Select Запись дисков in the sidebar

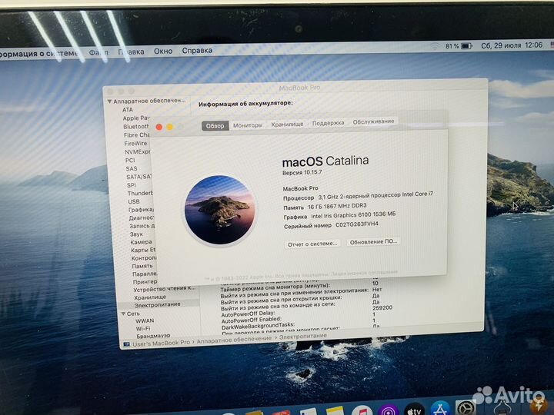click(x=142, y=226)
